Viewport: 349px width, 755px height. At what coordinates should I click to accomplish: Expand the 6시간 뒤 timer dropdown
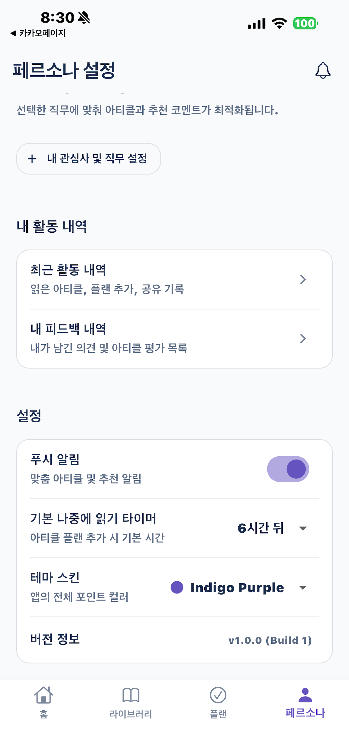[303, 528]
